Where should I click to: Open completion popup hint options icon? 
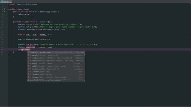[84, 81]
